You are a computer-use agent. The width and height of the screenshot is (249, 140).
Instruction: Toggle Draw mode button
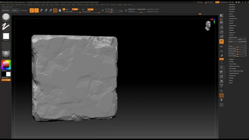pyautogui.click(x=37, y=10)
